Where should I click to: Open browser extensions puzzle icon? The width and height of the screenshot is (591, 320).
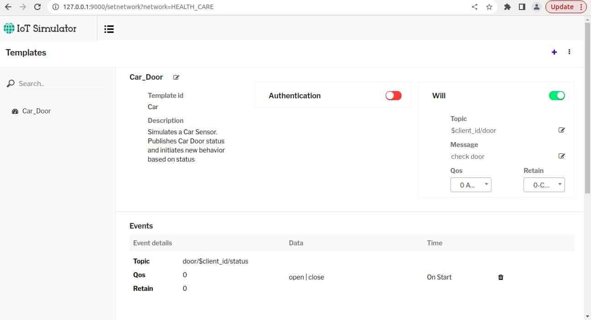(x=507, y=7)
